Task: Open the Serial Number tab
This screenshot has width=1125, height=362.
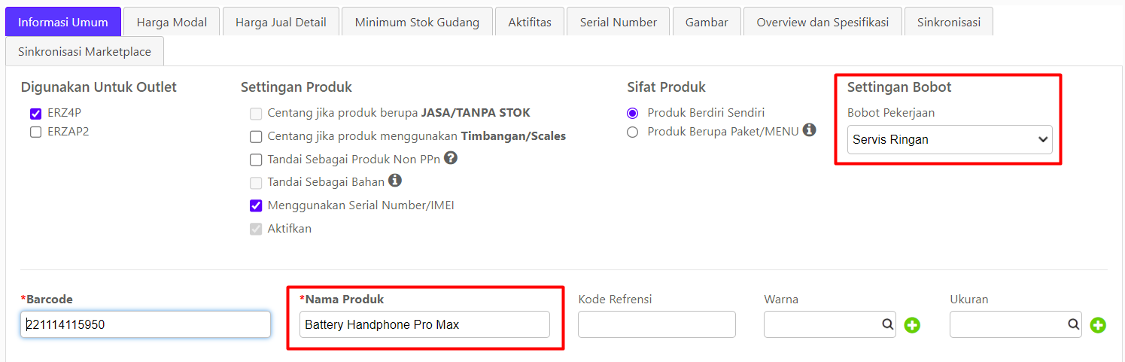Action: (x=619, y=22)
